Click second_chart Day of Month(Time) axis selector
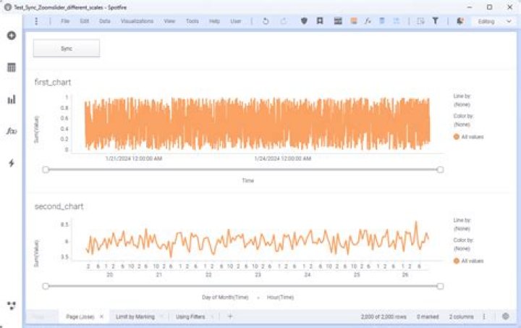Image resolution: width=521 pixels, height=328 pixels. (x=225, y=297)
